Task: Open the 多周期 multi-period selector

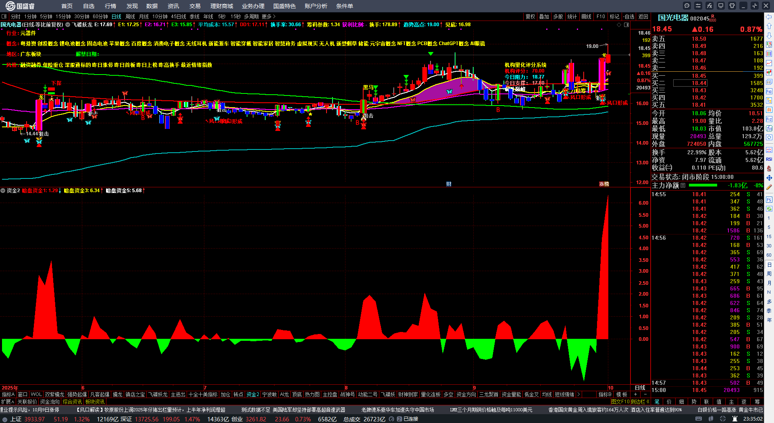Action: (251, 17)
